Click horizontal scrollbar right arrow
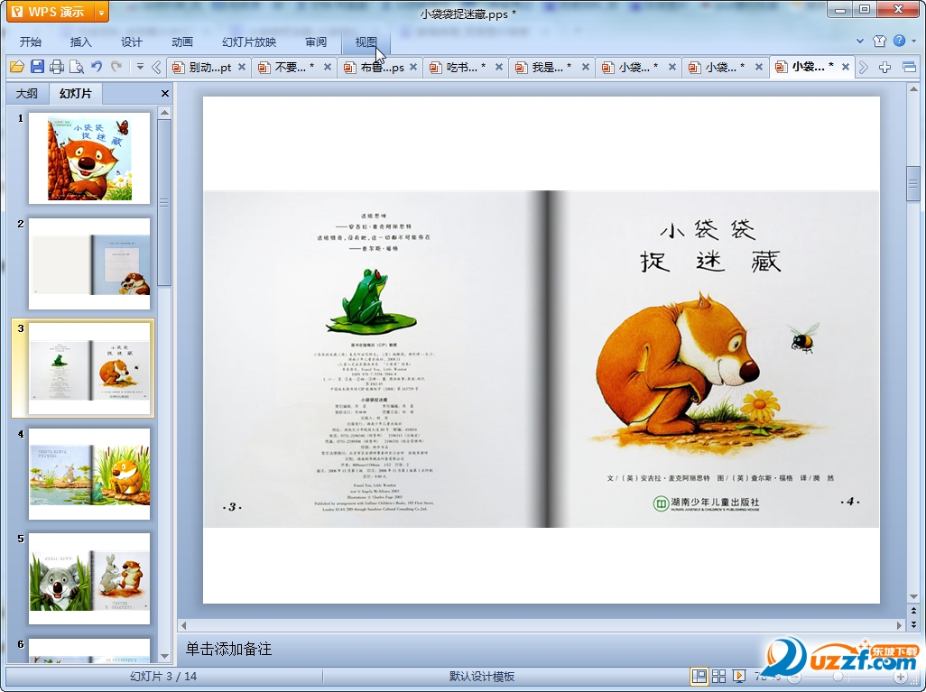This screenshot has width=926, height=692. coord(900,625)
